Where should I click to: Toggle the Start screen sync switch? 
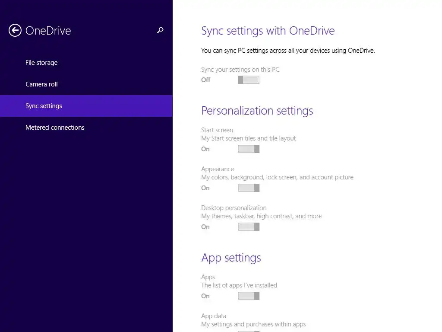(x=248, y=149)
